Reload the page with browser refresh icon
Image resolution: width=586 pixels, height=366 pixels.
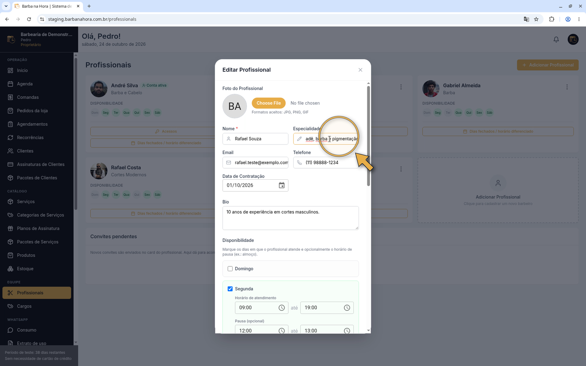coord(29,19)
